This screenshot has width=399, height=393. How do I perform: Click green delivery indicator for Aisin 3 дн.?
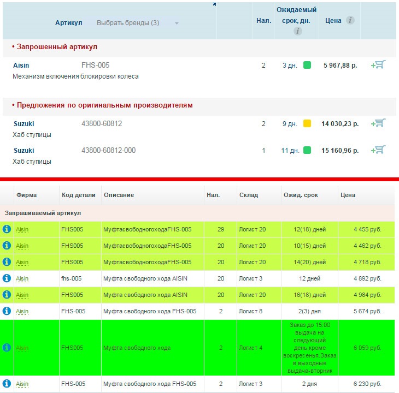[x=307, y=65]
